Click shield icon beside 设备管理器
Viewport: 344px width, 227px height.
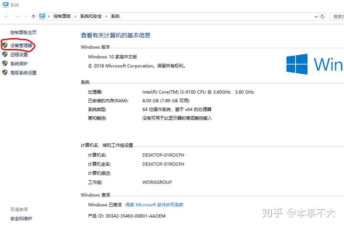5,45
